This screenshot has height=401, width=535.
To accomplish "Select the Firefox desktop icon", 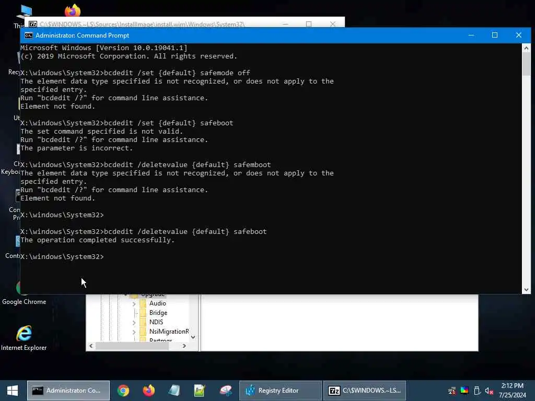I will coord(72,10).
